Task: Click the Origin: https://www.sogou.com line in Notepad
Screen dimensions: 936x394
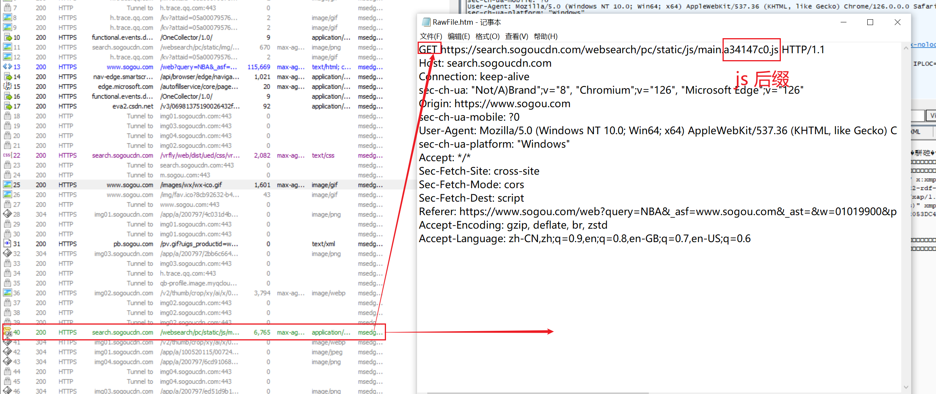Action: click(495, 104)
